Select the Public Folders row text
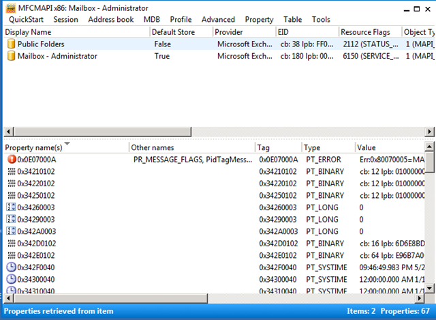This screenshot has height=320, width=436. coord(41,44)
